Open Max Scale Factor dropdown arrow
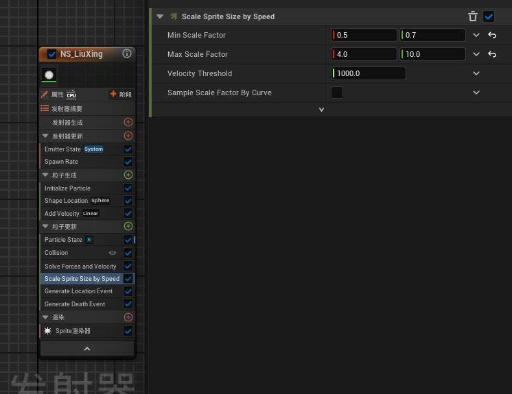 (476, 54)
